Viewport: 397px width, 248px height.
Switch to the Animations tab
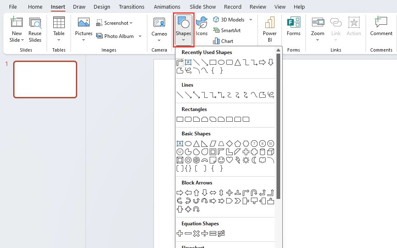pyautogui.click(x=167, y=7)
